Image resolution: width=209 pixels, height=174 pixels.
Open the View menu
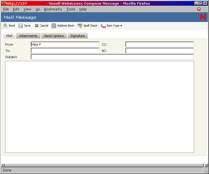coord(27,9)
